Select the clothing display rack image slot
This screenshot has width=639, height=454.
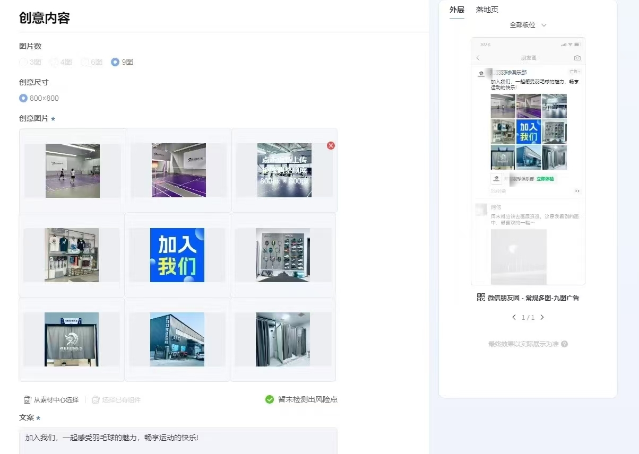[72, 255]
